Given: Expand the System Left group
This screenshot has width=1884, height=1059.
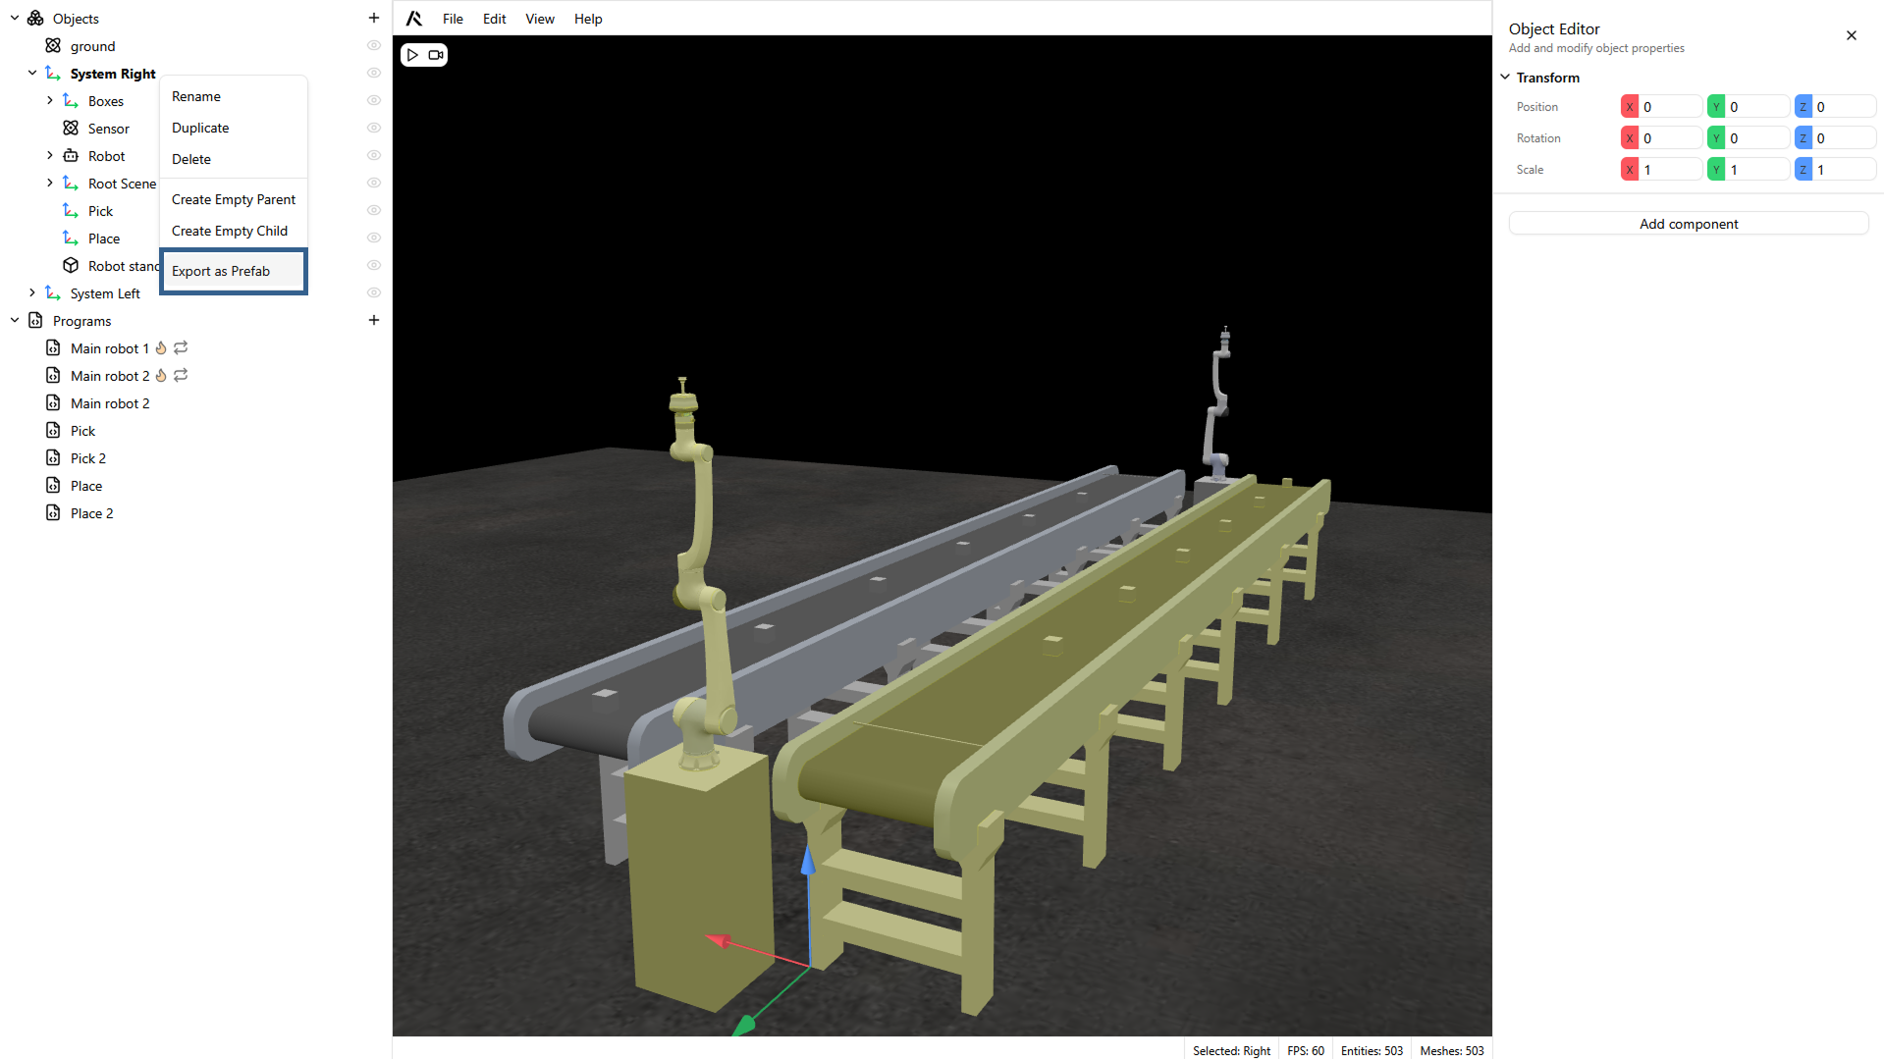Looking at the screenshot, I should 32,292.
